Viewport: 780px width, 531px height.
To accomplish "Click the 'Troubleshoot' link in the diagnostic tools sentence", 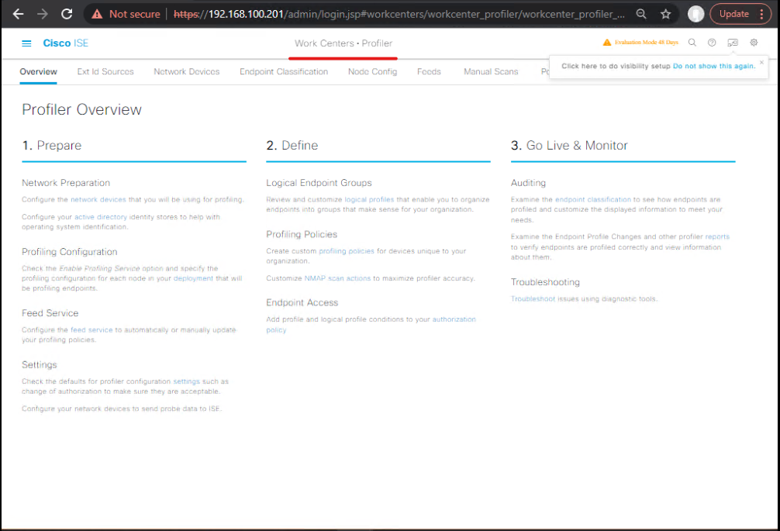I will coord(533,299).
